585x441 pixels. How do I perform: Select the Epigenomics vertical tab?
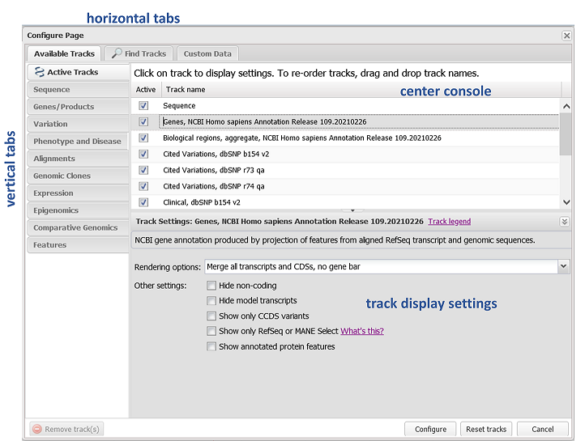click(78, 210)
